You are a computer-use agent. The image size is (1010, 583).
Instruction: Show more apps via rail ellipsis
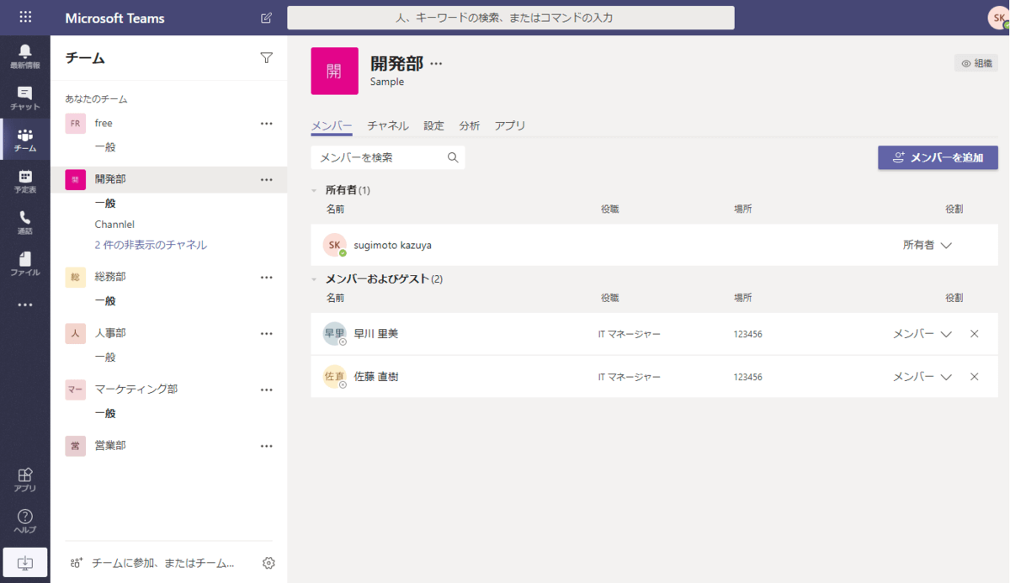(25, 305)
